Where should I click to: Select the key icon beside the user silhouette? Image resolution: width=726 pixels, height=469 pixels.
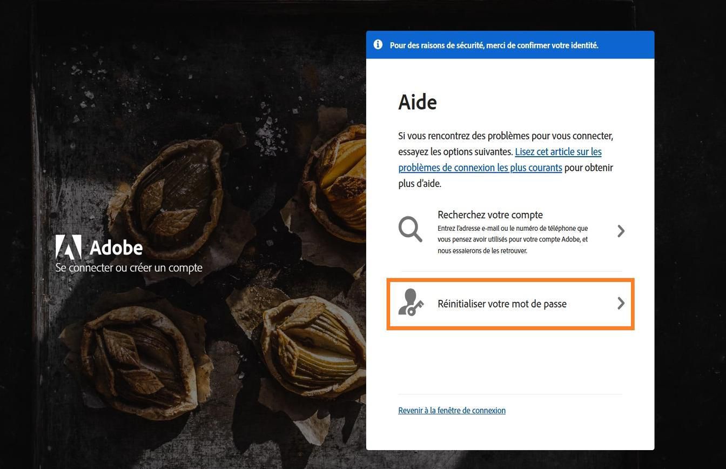pos(417,309)
